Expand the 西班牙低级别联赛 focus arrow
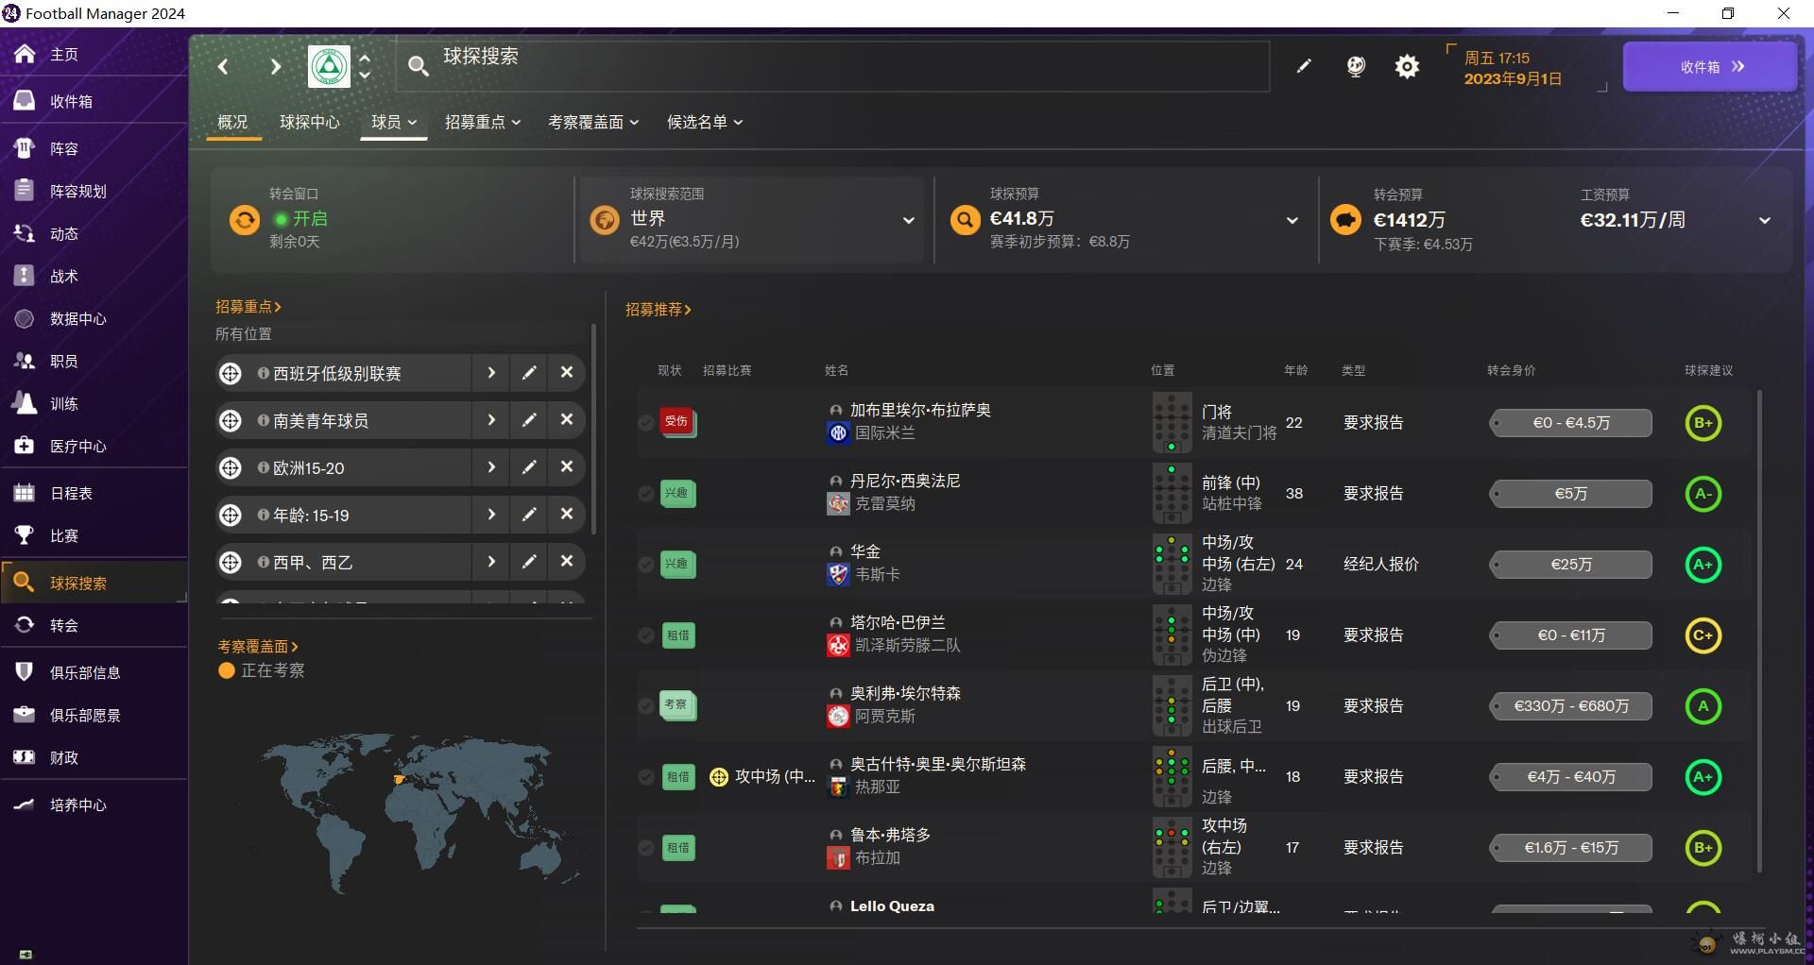 coord(491,373)
